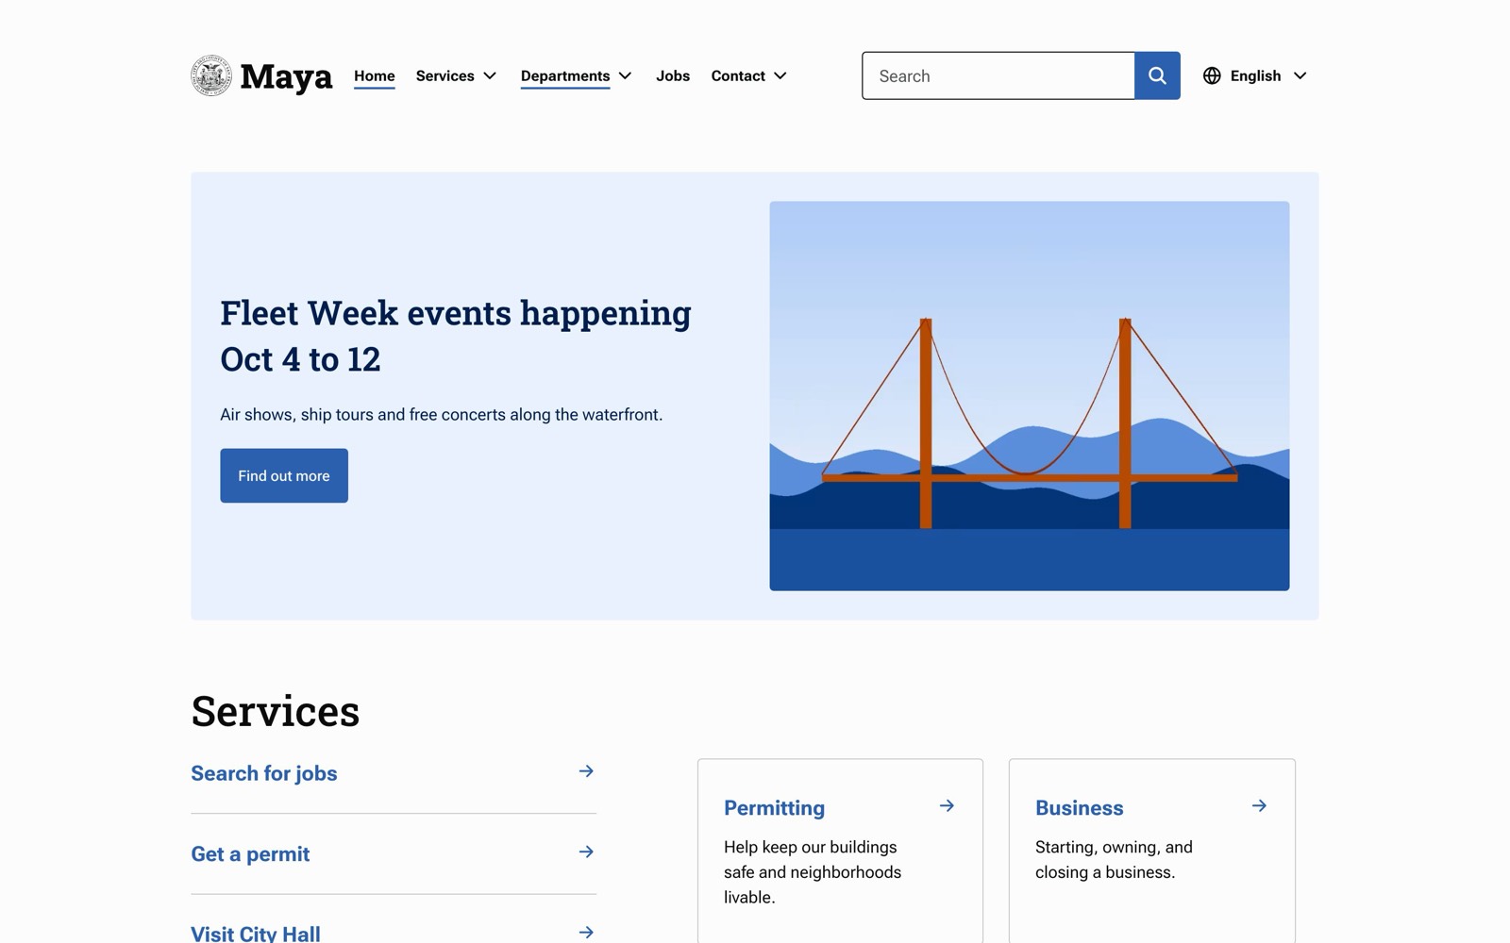The image size is (1510, 943).
Task: Expand the Contact menu chevron
Action: click(x=780, y=75)
